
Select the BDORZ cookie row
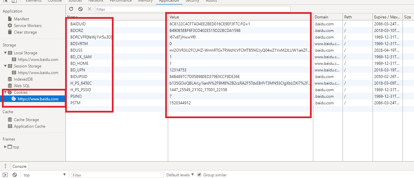[x=240, y=31]
